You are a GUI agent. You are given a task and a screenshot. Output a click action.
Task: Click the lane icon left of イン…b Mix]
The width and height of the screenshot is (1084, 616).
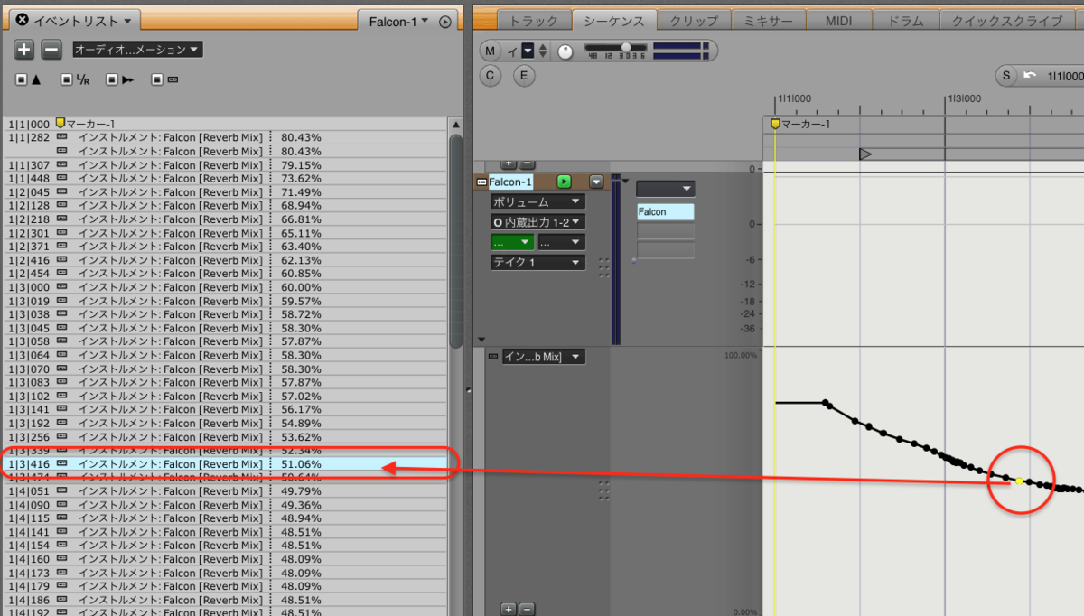(492, 357)
